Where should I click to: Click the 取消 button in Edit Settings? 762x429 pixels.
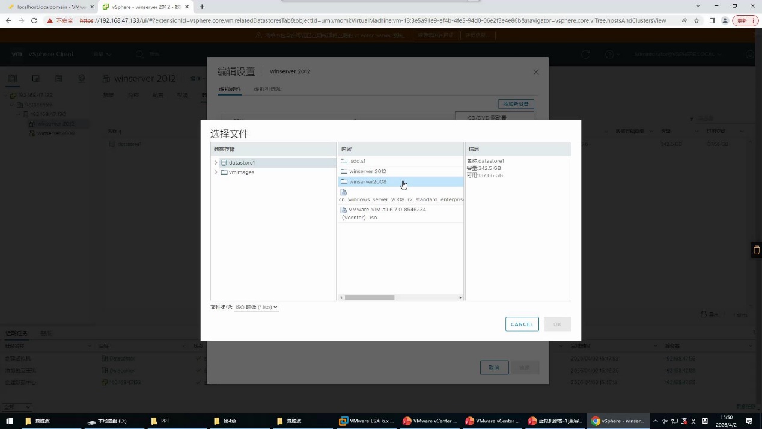click(494, 367)
